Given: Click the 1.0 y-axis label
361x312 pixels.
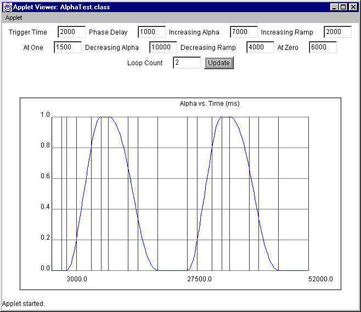Looking at the screenshot, I should point(45,115).
